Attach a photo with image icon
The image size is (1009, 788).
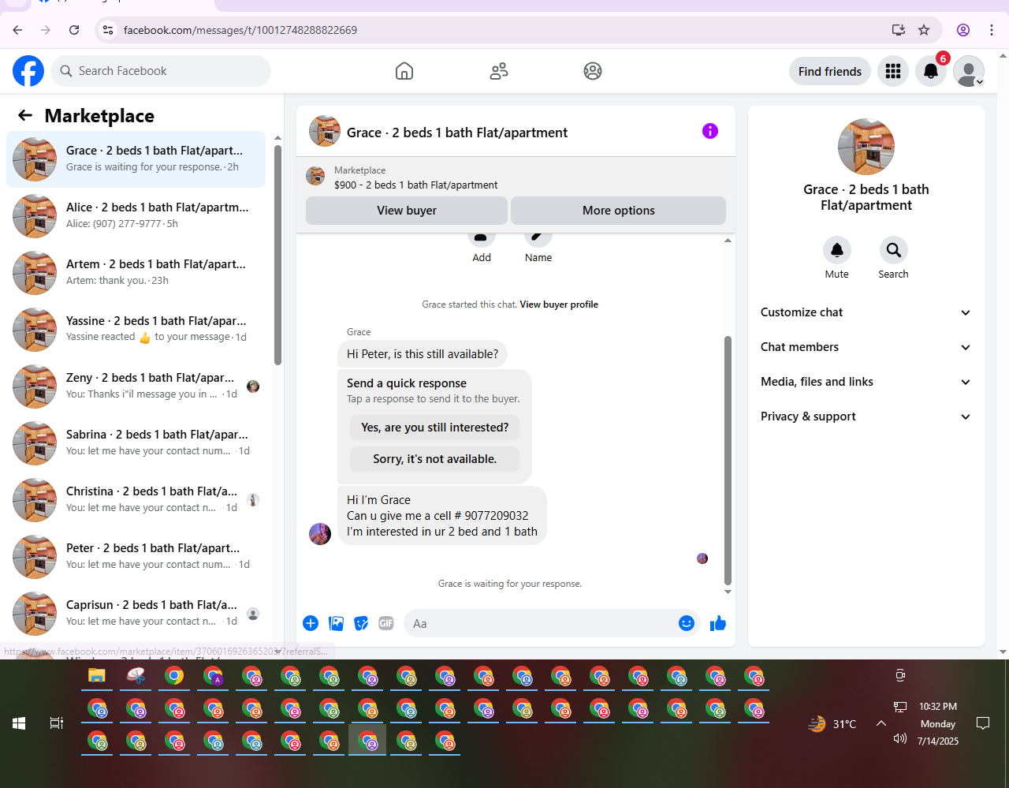[x=336, y=623]
